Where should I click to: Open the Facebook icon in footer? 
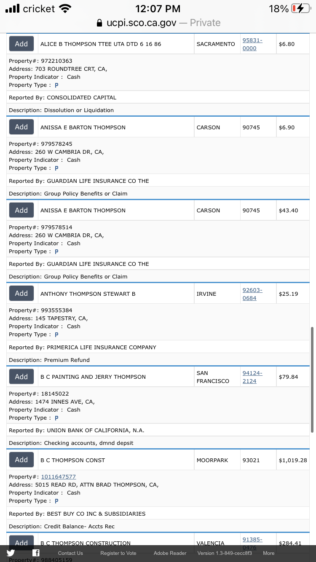tap(36, 553)
